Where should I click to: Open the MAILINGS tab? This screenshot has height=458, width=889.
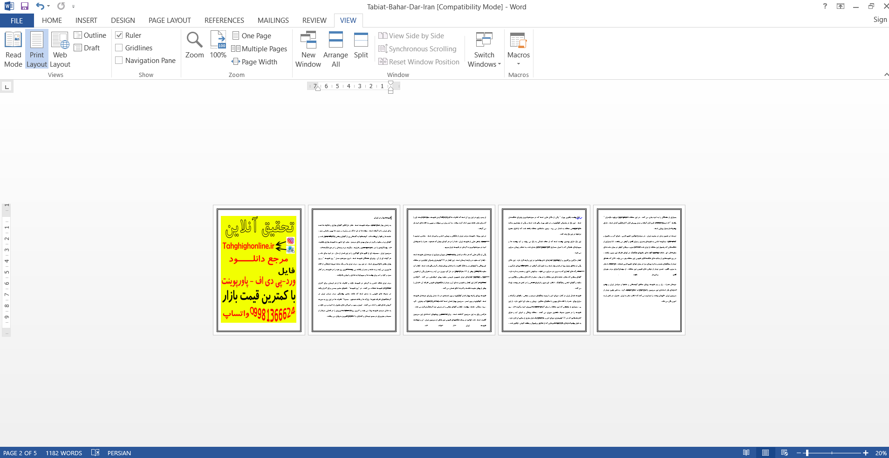point(273,21)
